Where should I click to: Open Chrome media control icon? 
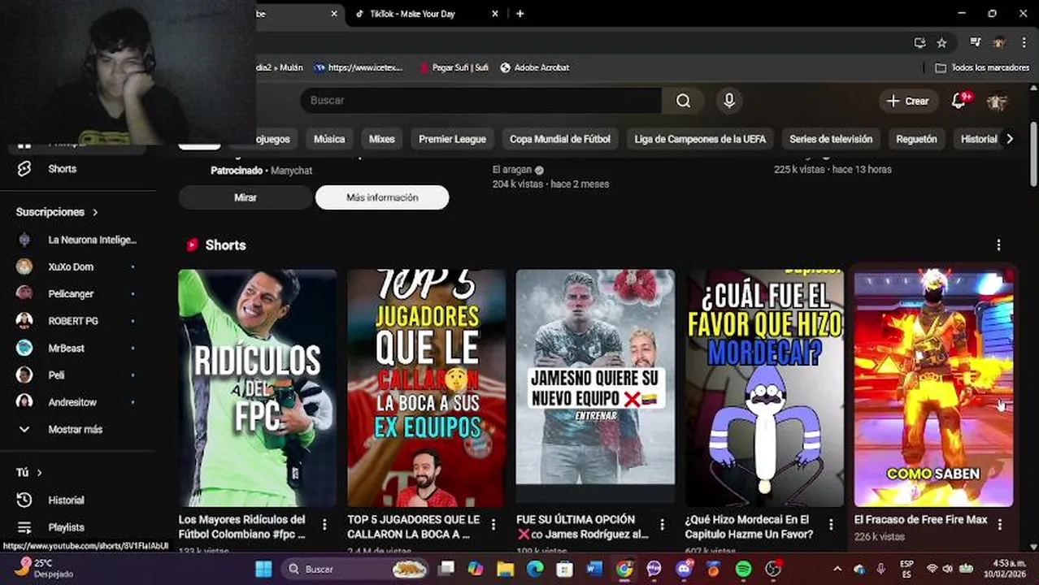pos(976,43)
